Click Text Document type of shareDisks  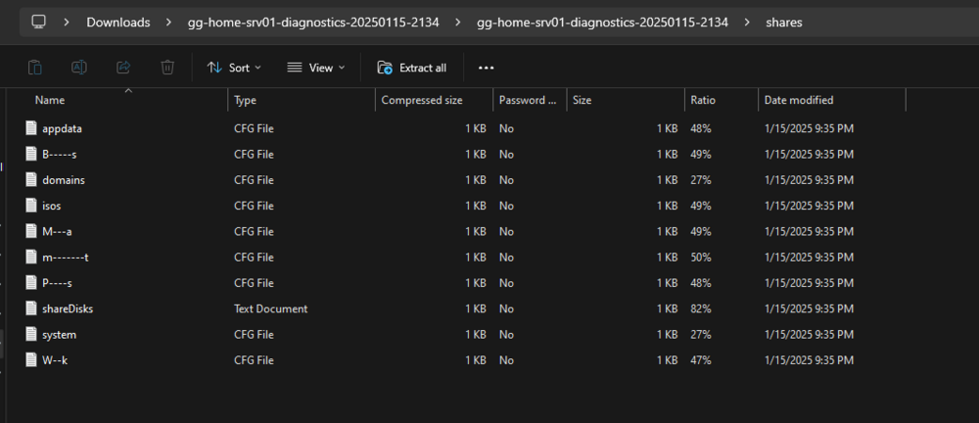tap(271, 308)
